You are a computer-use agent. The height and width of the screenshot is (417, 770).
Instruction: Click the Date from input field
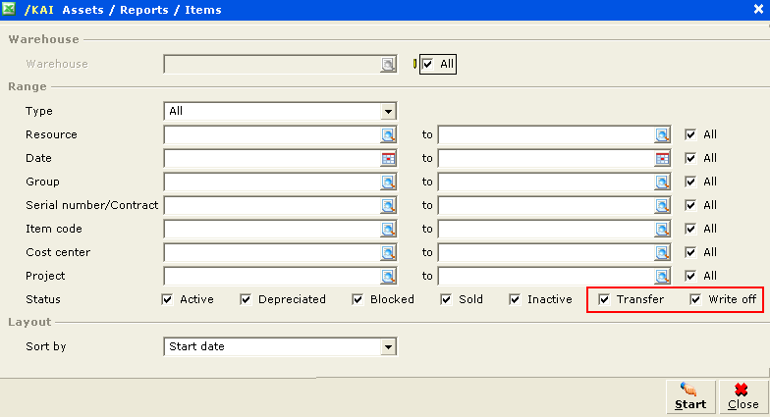273,159
